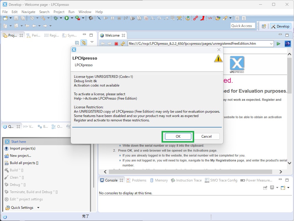
Task: Click Import project(s) in Quickstart panel
Action: (22, 148)
